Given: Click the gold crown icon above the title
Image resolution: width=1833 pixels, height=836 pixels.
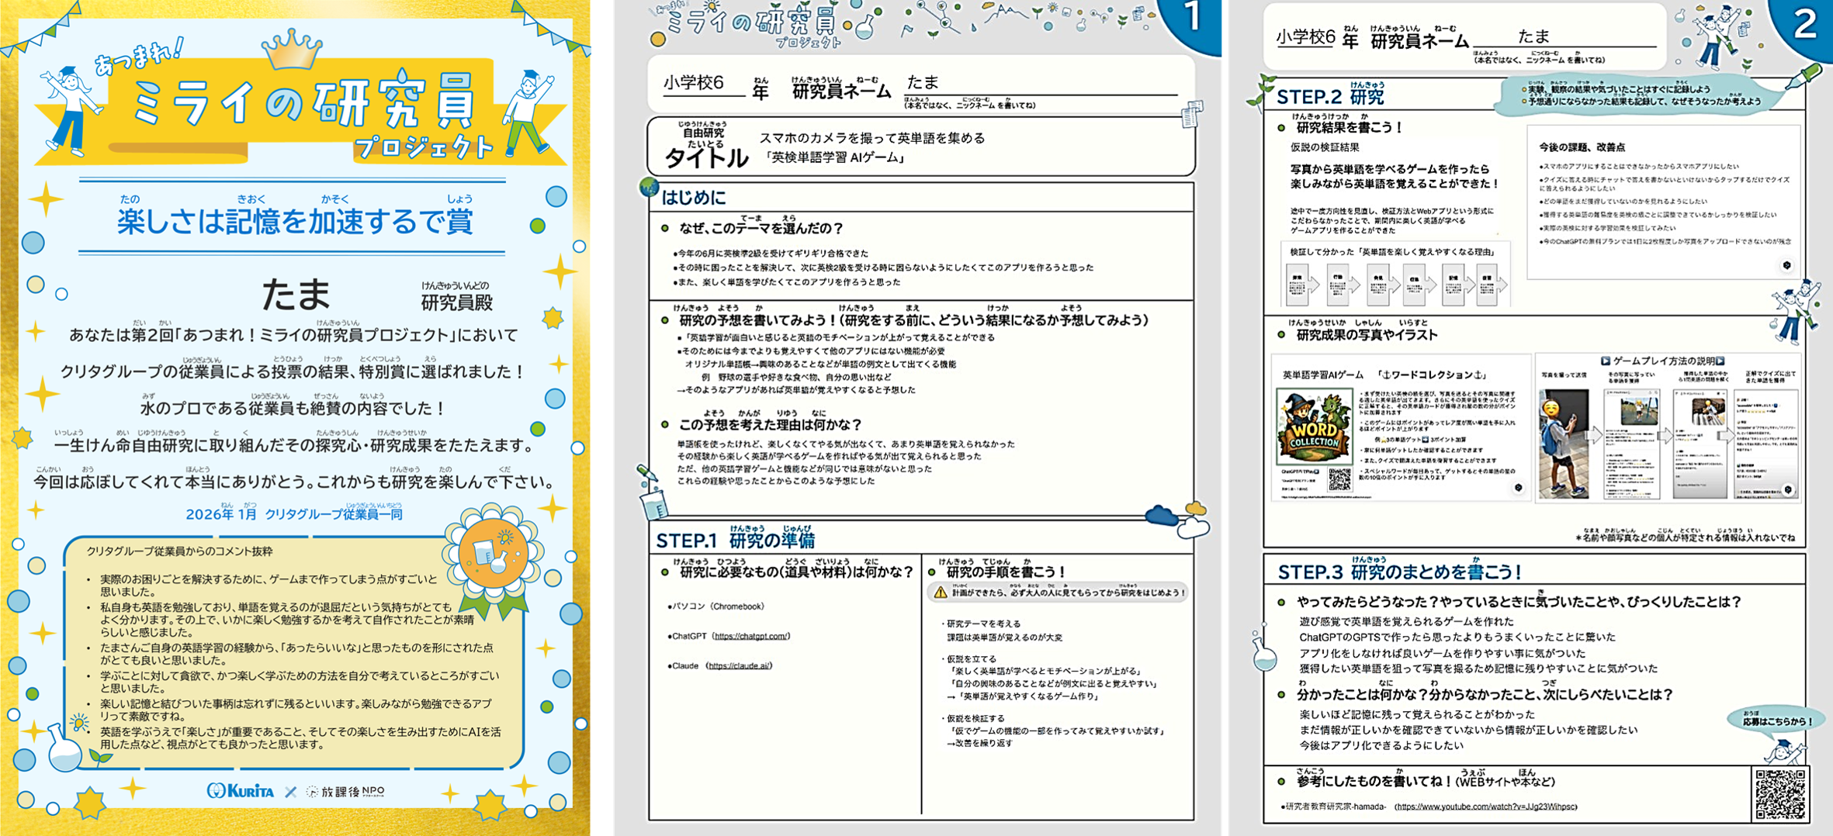Looking at the screenshot, I should click(293, 49).
